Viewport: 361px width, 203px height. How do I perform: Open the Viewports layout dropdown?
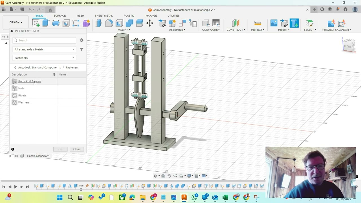click(204, 176)
